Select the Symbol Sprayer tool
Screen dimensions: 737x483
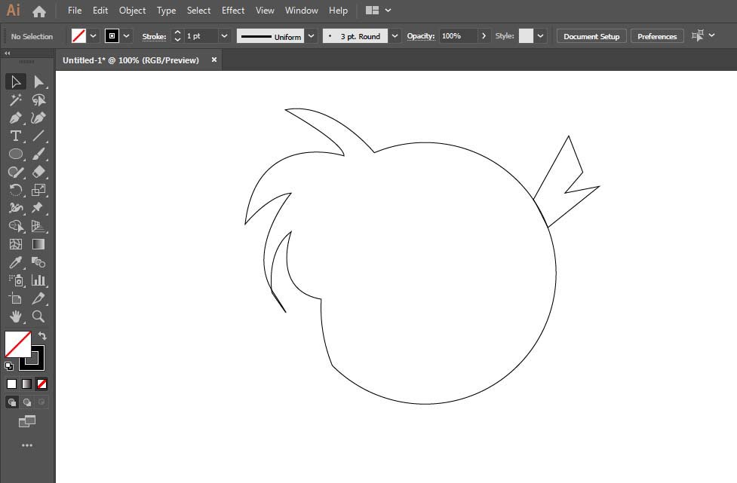click(x=16, y=280)
